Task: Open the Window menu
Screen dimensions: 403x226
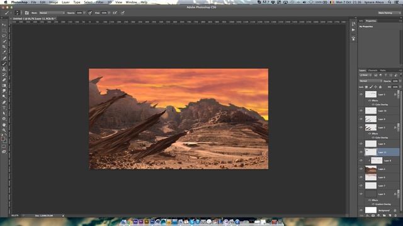Action: pyautogui.click(x=131, y=2)
